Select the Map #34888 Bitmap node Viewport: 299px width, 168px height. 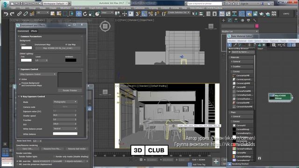(280, 97)
